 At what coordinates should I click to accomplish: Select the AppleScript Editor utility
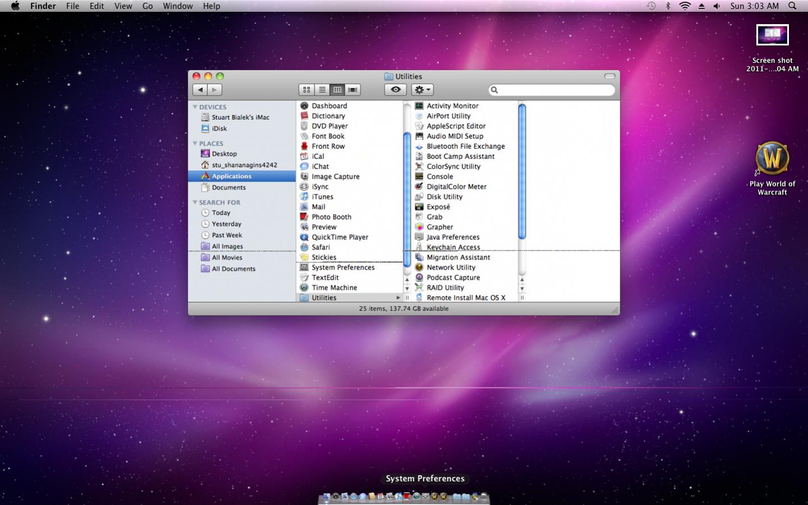click(455, 126)
